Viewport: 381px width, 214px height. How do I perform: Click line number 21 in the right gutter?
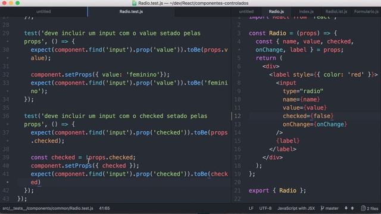[238, 190]
